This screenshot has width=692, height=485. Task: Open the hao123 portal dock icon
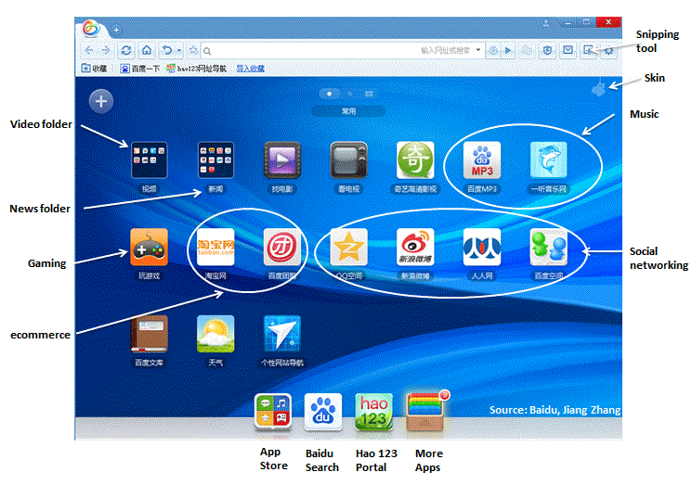click(373, 412)
